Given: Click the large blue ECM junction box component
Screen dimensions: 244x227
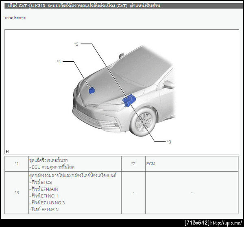Looking at the screenshot, I should point(129,100).
